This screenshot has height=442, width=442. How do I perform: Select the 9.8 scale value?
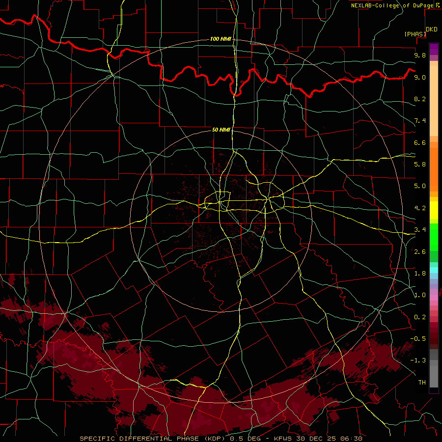pos(420,55)
